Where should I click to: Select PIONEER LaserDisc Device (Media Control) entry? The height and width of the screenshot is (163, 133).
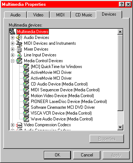[x=69, y=102]
